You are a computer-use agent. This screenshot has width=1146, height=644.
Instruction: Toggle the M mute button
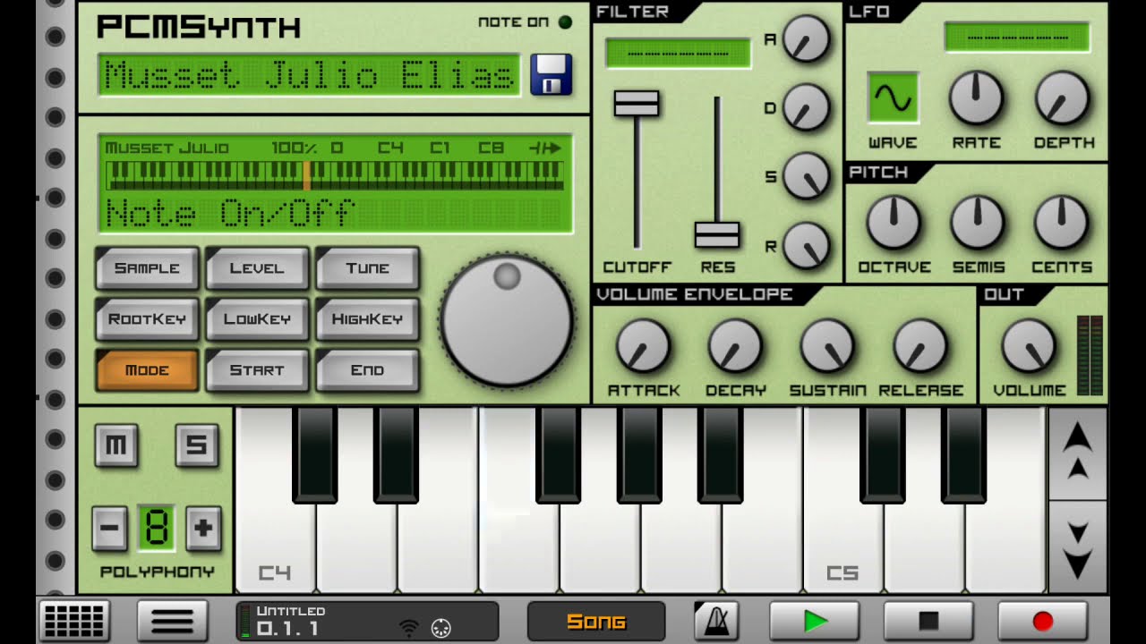pyautogui.click(x=116, y=445)
